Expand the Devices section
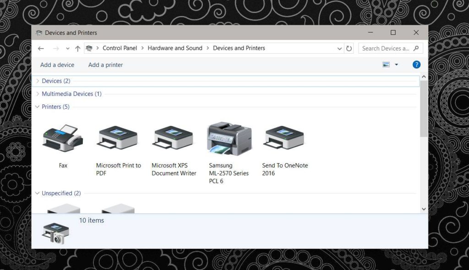469x270 pixels. [37, 81]
